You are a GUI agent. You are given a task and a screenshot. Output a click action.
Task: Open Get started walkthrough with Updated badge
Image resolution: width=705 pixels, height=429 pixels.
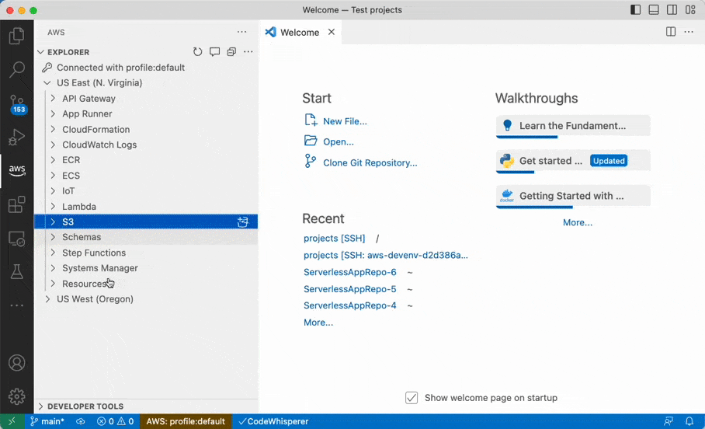point(573,161)
